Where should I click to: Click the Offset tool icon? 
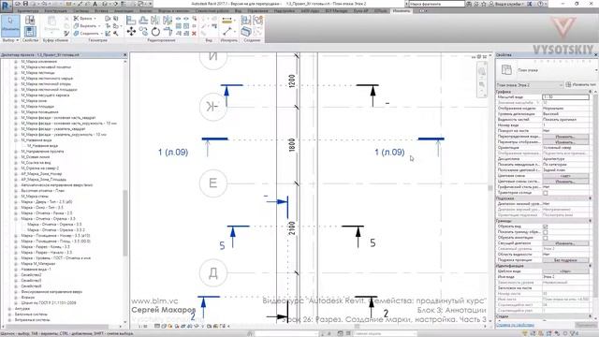click(x=143, y=20)
